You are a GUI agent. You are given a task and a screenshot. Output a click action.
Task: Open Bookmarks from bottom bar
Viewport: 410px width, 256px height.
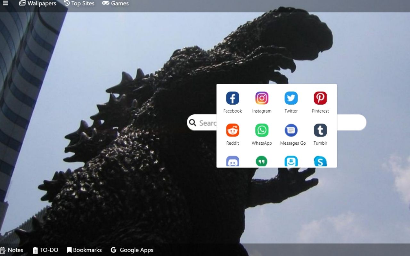[x=84, y=250]
